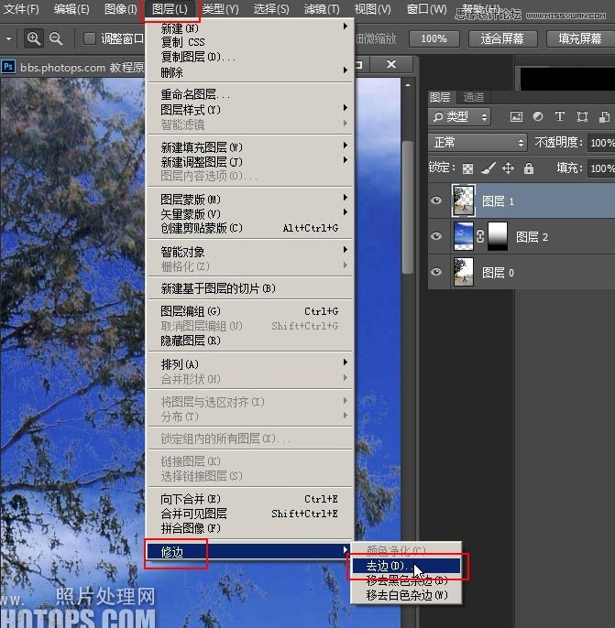Lock transparent pixels checkerboard icon
Image resolution: width=615 pixels, height=628 pixels.
pyautogui.click(x=467, y=168)
